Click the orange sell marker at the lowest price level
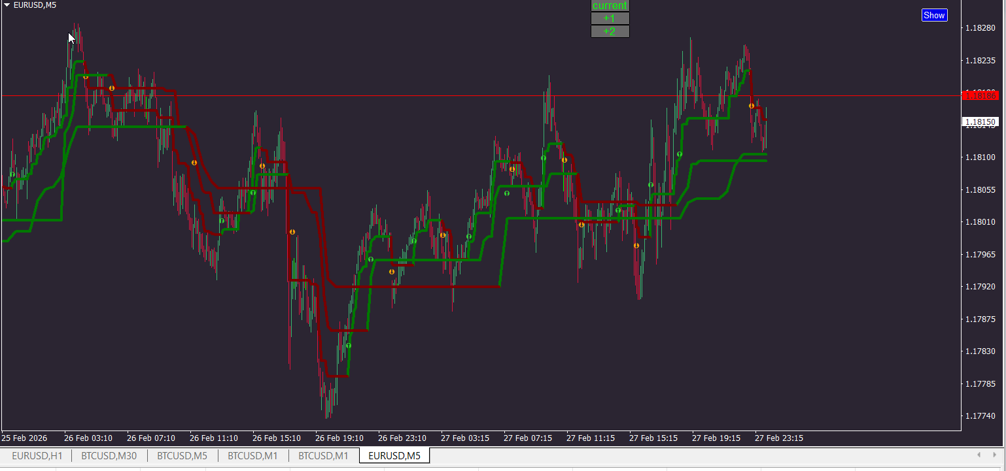Viewport: 1006px width, 471px height. click(392, 272)
